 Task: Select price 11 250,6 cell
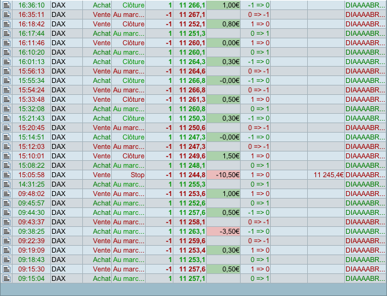(x=190, y=128)
